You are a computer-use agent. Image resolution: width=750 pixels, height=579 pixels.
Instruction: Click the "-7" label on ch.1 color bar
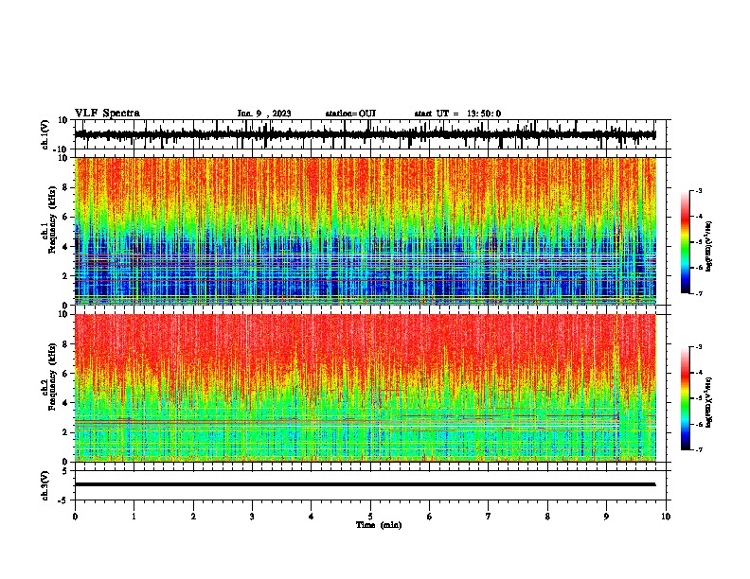pyautogui.click(x=698, y=293)
